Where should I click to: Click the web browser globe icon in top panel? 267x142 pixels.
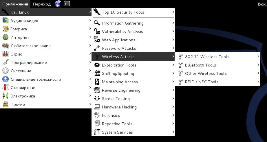58,4
